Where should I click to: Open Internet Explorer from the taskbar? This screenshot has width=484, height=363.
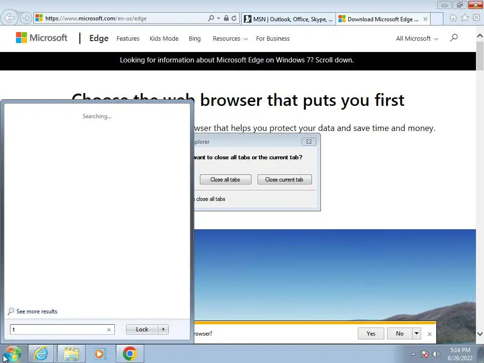point(41,354)
